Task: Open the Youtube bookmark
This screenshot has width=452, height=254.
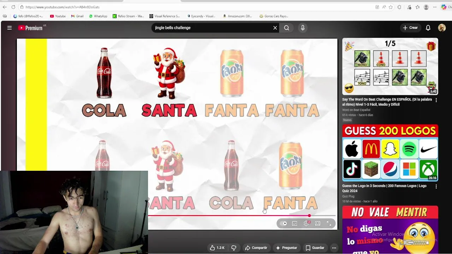Action: (x=58, y=16)
